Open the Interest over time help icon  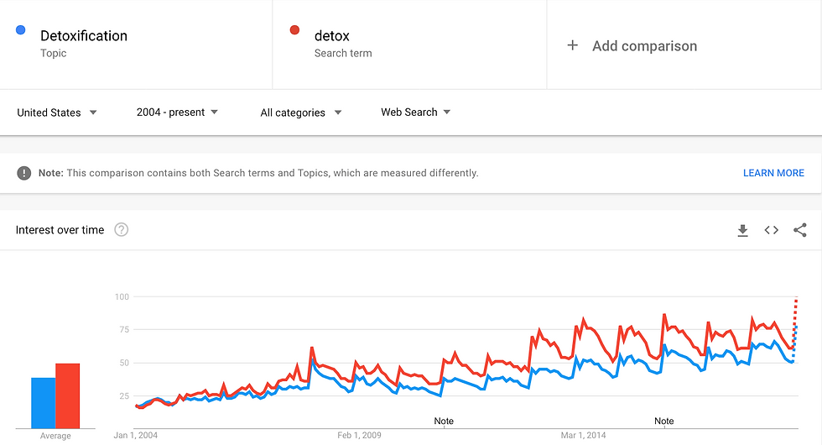coord(121,230)
